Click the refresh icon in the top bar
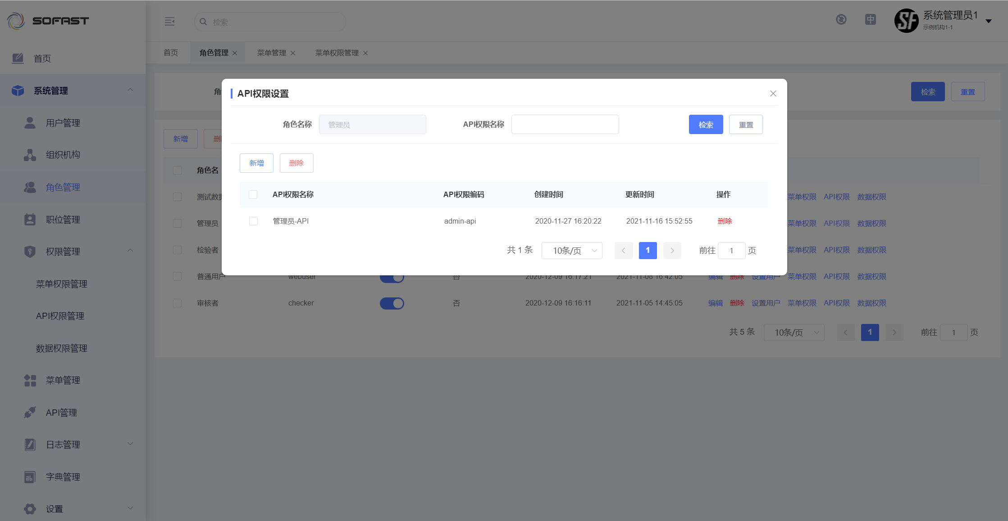 [841, 20]
